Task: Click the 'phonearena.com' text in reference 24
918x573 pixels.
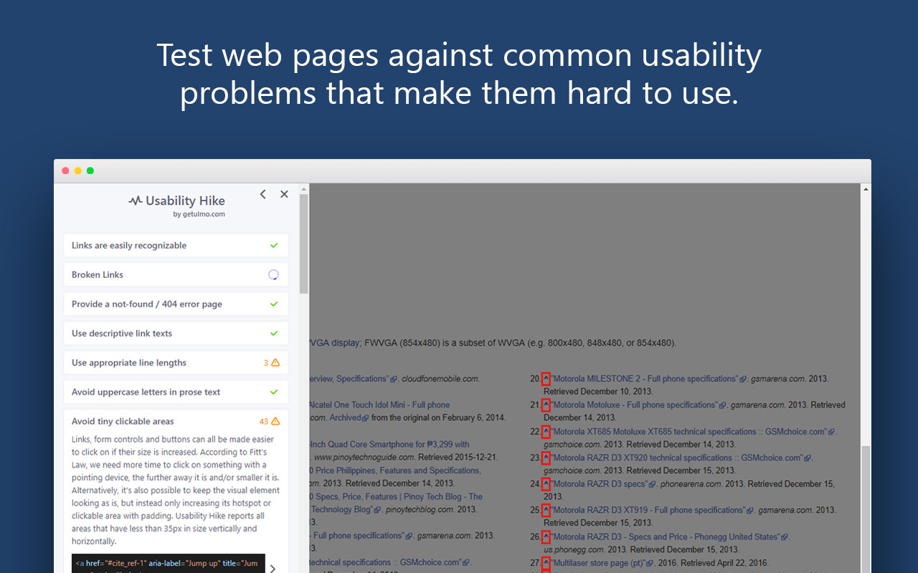Action: pyautogui.click(x=690, y=483)
